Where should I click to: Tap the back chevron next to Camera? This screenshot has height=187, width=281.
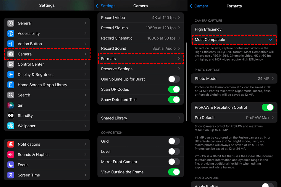tap(191, 6)
